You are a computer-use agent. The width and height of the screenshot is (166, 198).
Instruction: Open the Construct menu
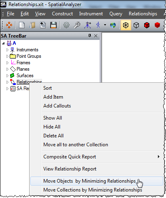tap(62, 14)
